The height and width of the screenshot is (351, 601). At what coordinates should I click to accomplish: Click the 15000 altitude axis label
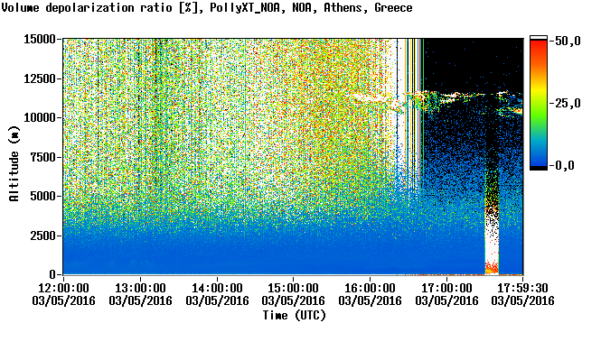(x=40, y=39)
